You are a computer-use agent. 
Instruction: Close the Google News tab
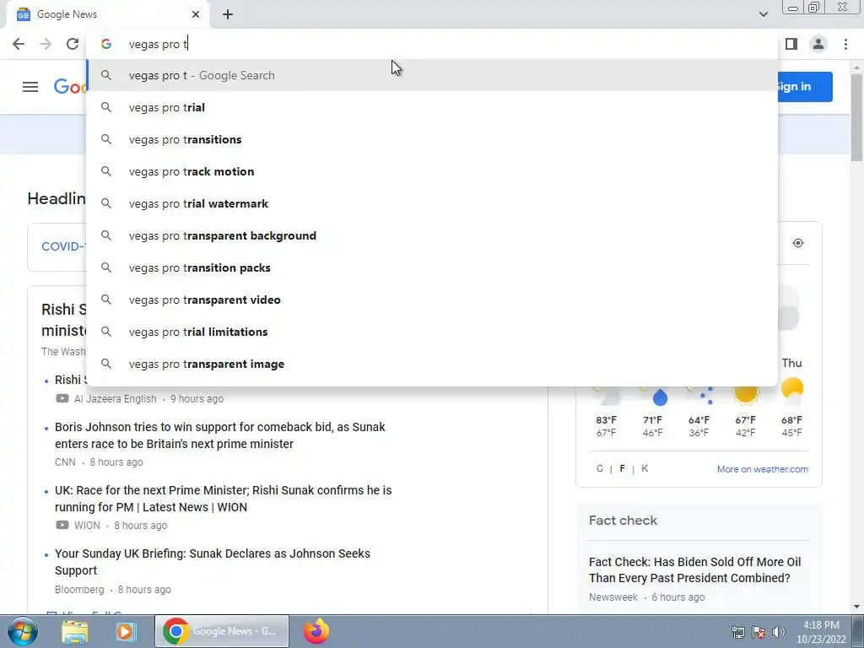[x=196, y=14]
